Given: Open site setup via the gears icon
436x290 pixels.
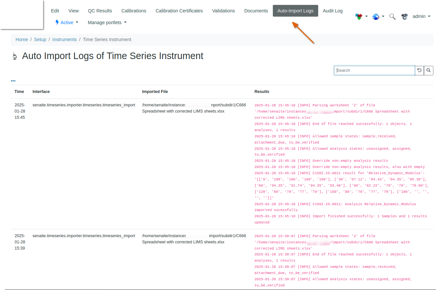Looking at the screenshot, I should point(405,17).
